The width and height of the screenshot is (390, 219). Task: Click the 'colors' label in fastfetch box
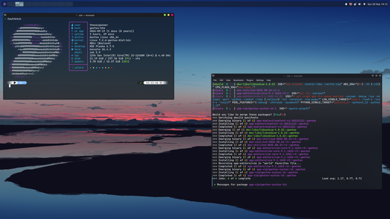click(x=79, y=68)
